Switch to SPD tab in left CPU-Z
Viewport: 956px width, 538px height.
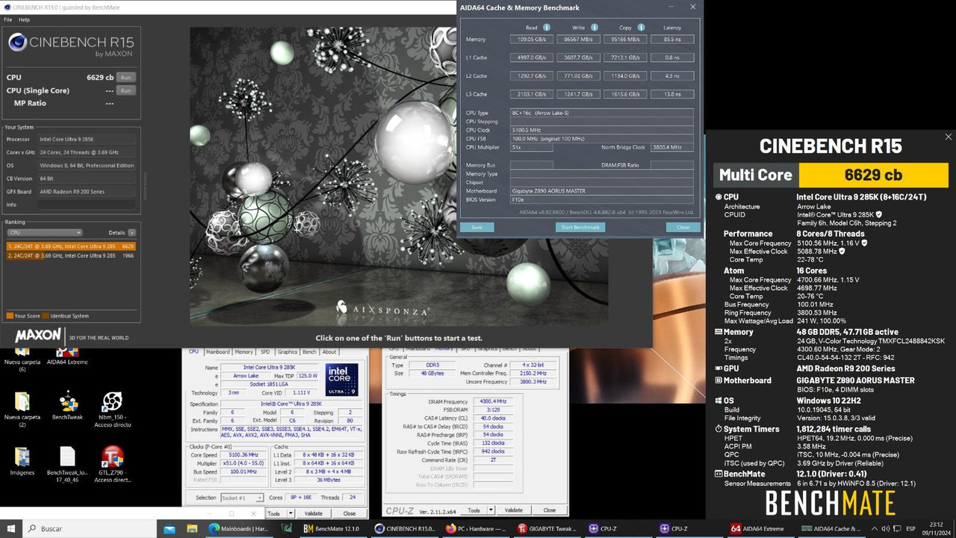[265, 352]
